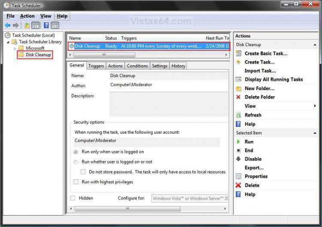Open the Help menu in menu bar
This screenshot has width=322, height=227.
tap(62, 16)
